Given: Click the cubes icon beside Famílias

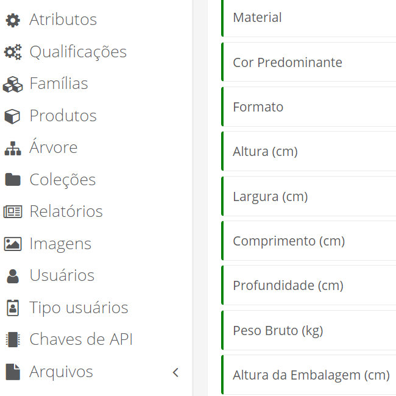Looking at the screenshot, I should point(12,84).
